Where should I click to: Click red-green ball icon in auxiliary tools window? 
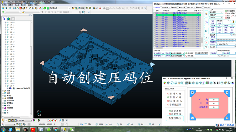[165, 83]
